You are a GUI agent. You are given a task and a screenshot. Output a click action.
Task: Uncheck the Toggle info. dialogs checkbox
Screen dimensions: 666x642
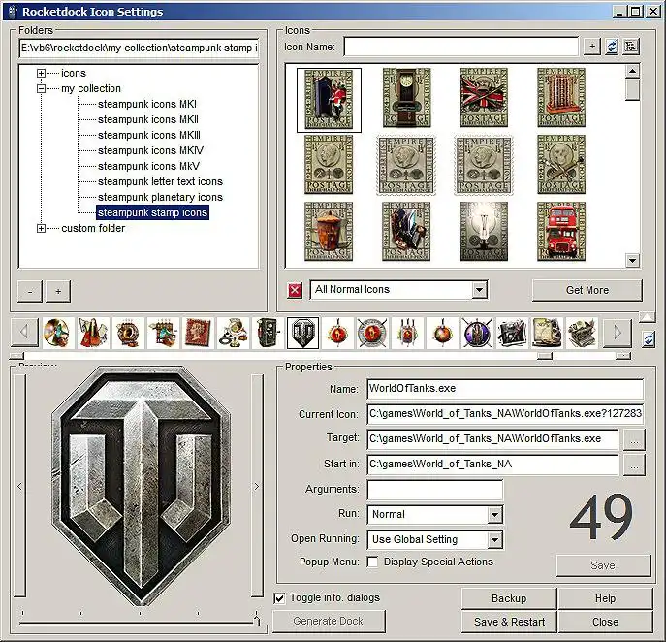click(279, 598)
